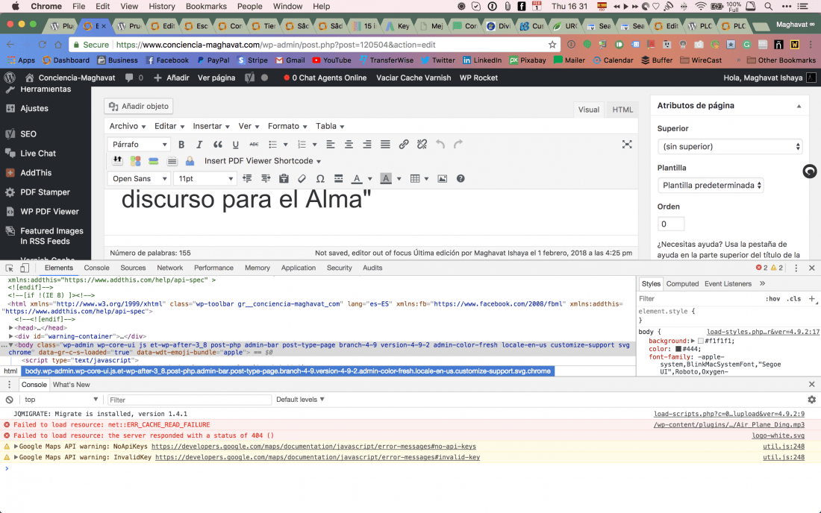The image size is (821, 513).
Task: Open Plantilla predeterminada template select
Action: [711, 185]
